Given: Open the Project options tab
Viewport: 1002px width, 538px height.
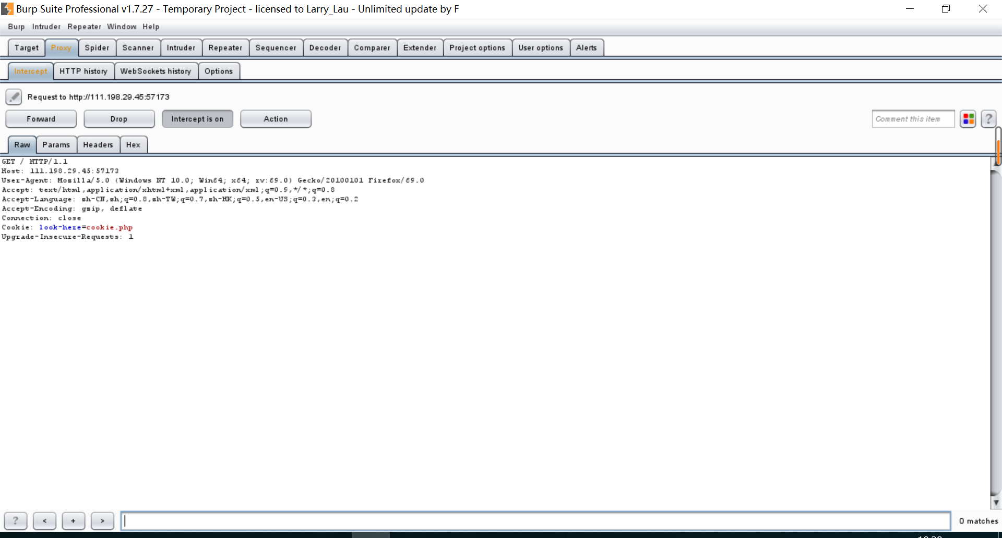Looking at the screenshot, I should pyautogui.click(x=478, y=47).
